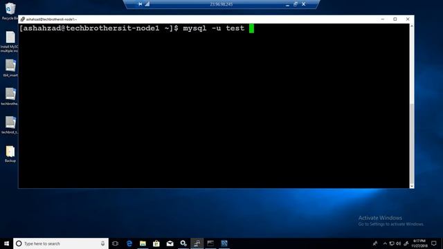Restore down the remote desktop session
Image resolution: width=443 pixels, height=249 pixels.
click(x=296, y=4)
